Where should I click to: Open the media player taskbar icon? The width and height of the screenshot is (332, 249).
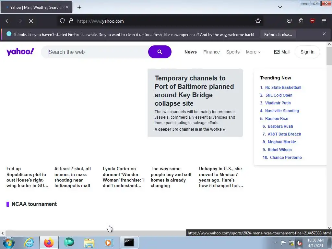109,243
